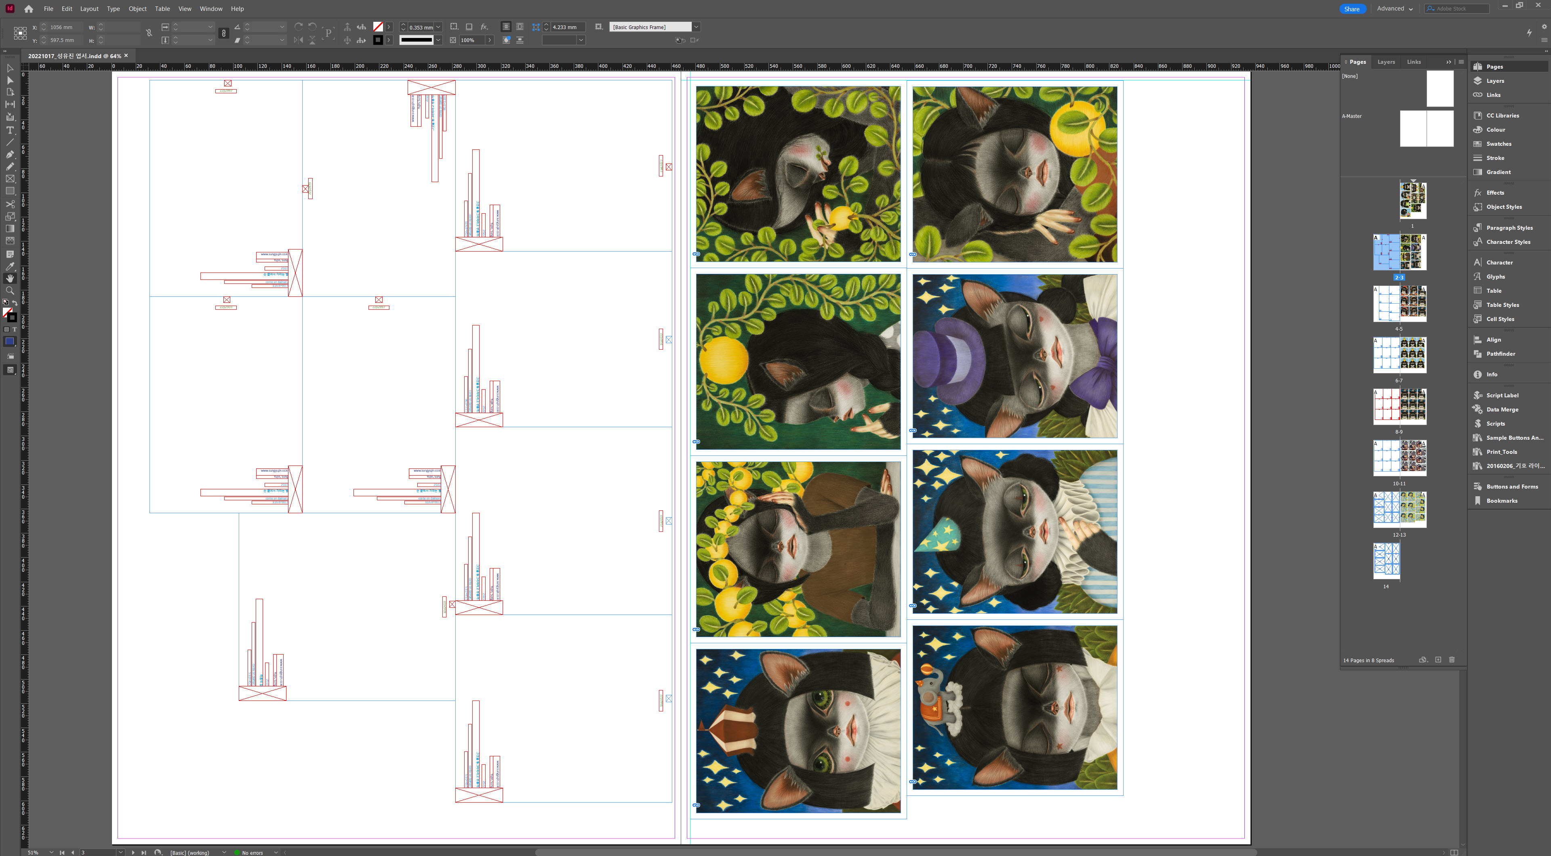The width and height of the screenshot is (1551, 856).
Task: Choose the Pen tool
Action: point(10,155)
